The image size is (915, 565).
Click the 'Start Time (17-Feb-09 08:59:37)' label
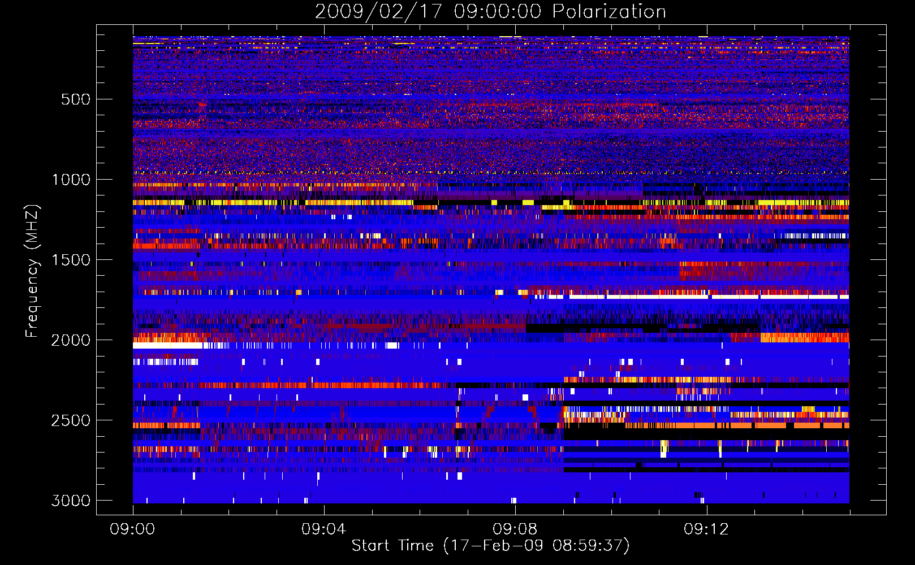point(490,546)
